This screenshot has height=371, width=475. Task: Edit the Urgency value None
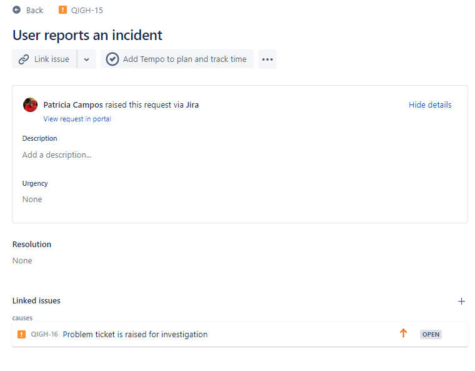(x=32, y=200)
